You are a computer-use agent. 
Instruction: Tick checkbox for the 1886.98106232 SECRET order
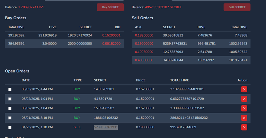coord(10,118)
